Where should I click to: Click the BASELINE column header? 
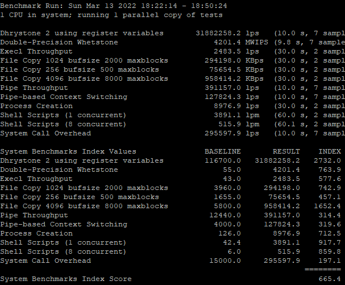223,151
